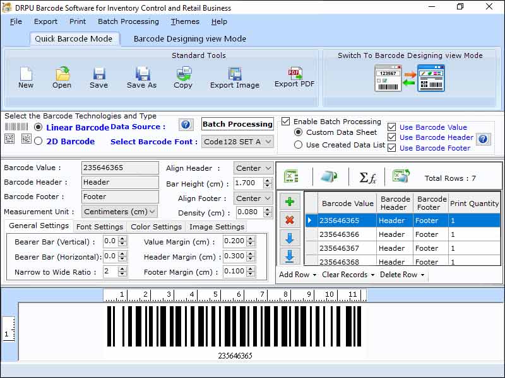Open the Themes menu
Viewport: 505px width, 378px height.
184,21
